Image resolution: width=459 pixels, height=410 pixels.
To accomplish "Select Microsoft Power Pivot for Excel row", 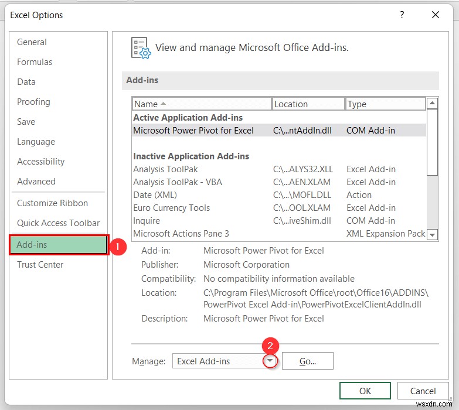I will [279, 131].
